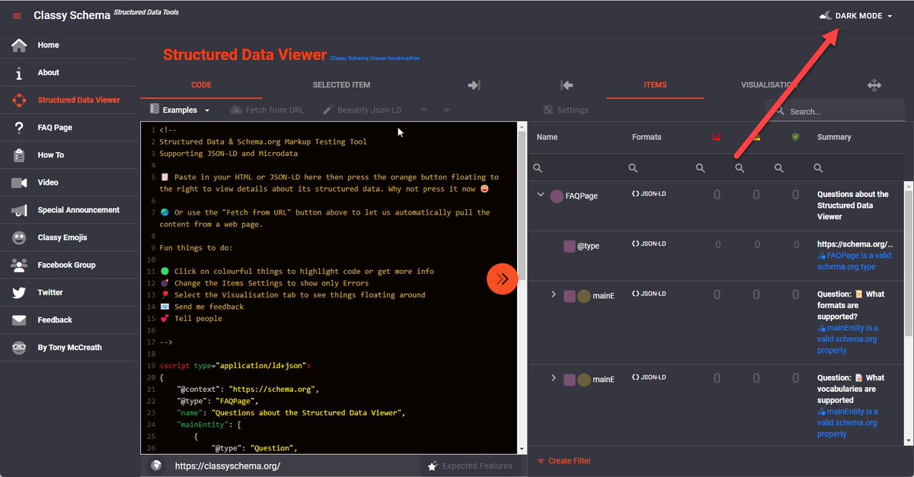
Task: Expand the first mainE question row
Action: click(553, 293)
